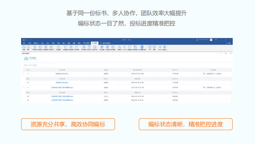Switch to the 布局 ribbon tab

(53, 43)
